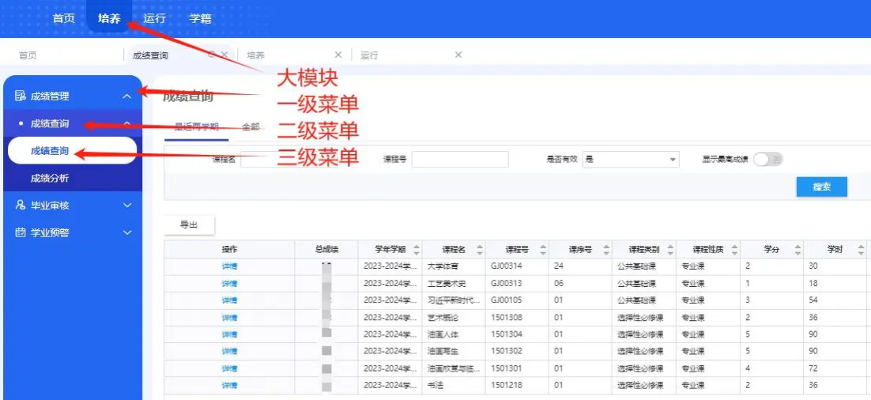The image size is (871, 400).
Task: Select the 全部 tab
Action: coord(251,126)
